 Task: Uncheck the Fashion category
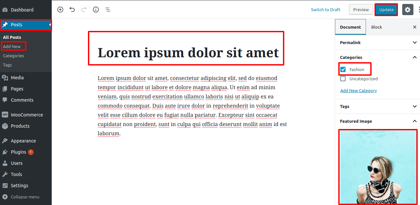[343, 69]
